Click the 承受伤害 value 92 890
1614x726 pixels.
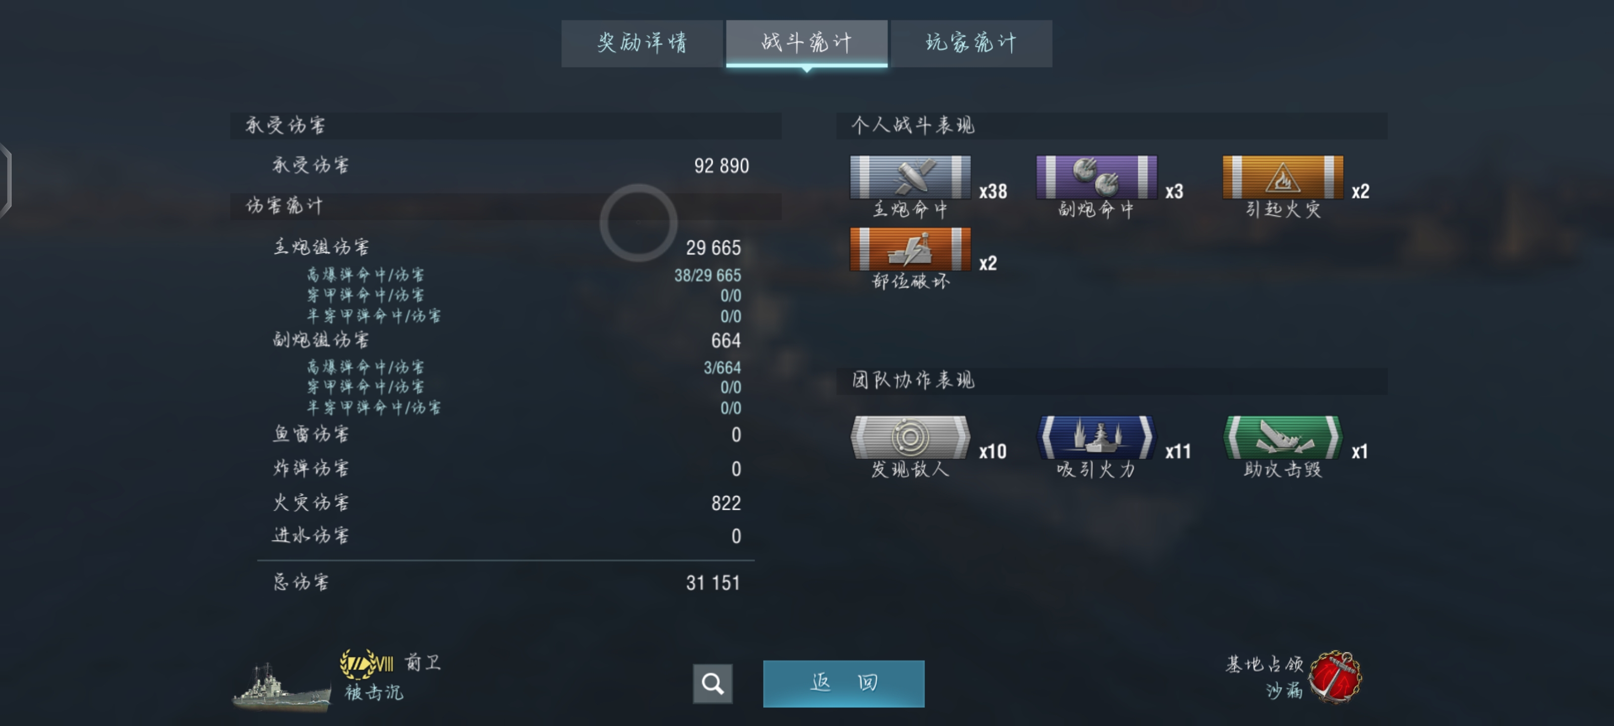(721, 166)
